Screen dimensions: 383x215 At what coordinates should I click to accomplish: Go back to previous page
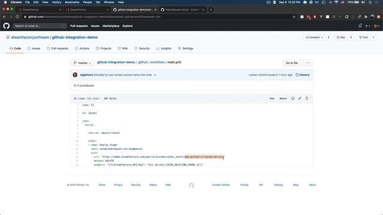[4, 17]
